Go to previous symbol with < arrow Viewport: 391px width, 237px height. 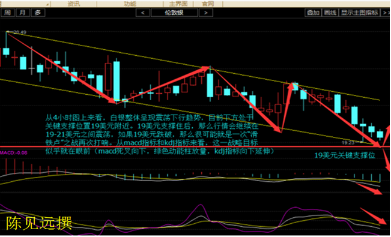143,13
